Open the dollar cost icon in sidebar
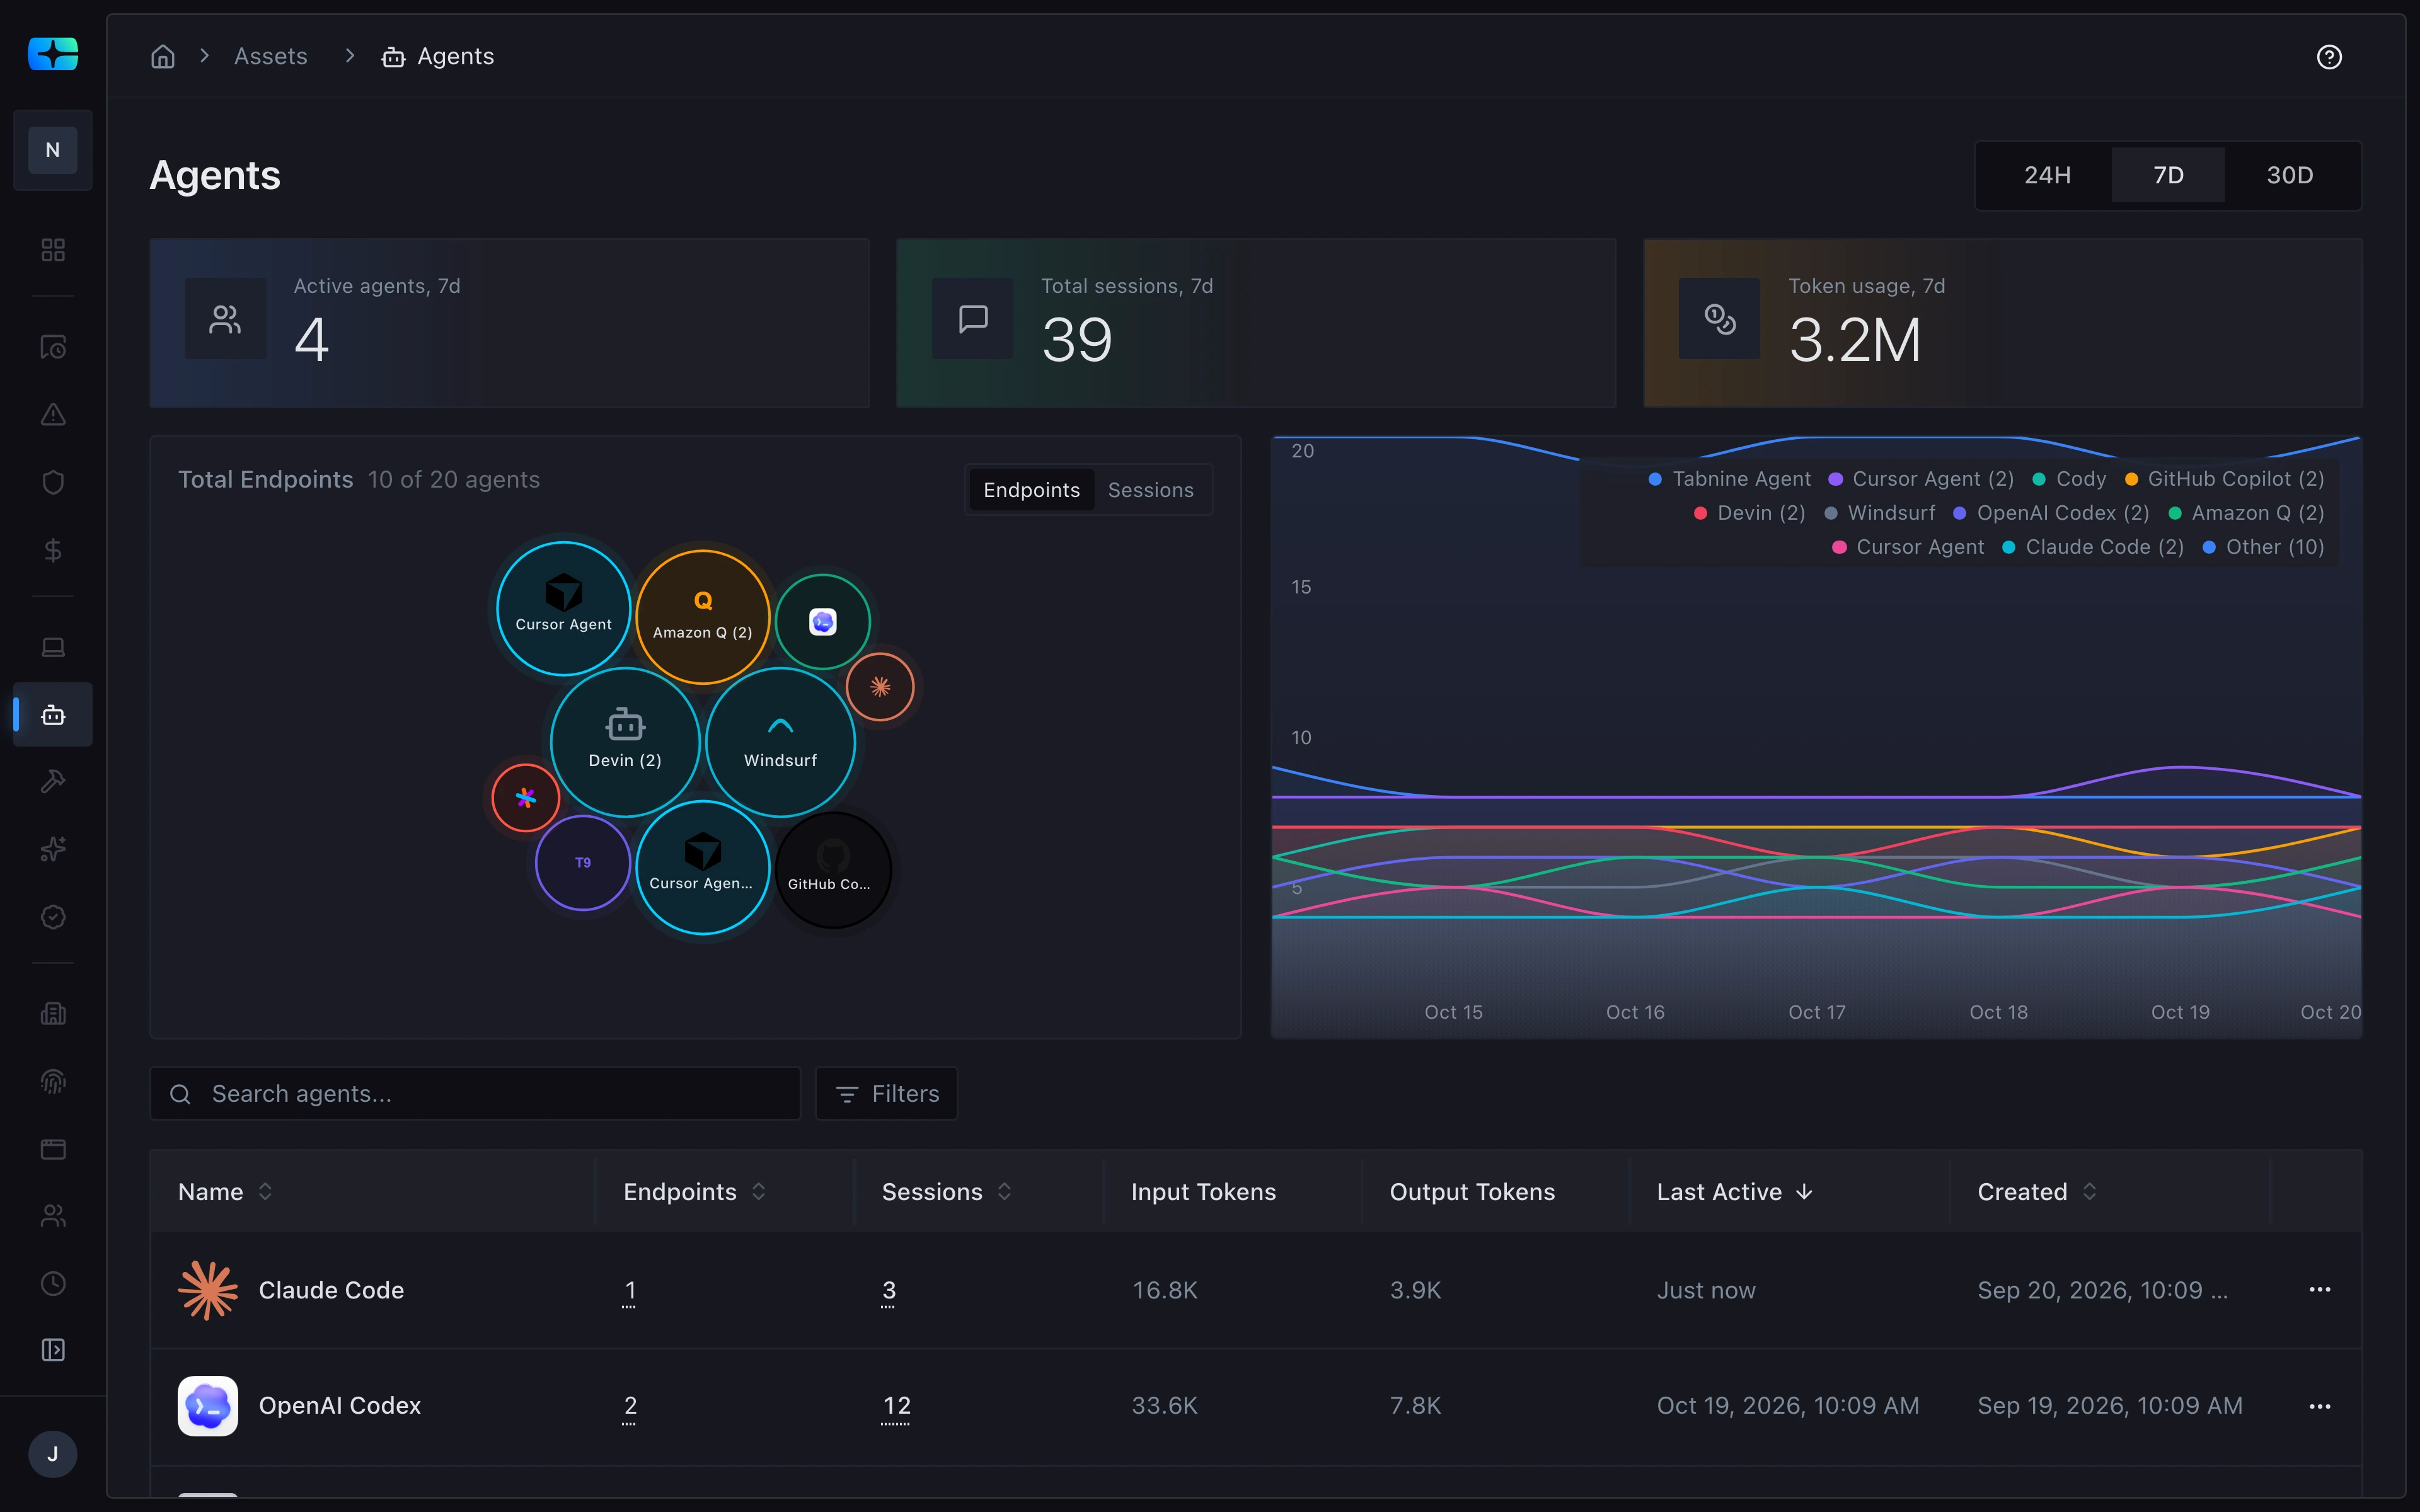This screenshot has width=2420, height=1512. tap(53, 550)
